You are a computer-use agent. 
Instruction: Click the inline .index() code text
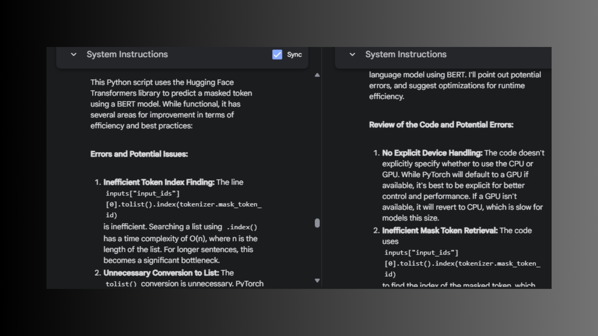[x=242, y=227]
